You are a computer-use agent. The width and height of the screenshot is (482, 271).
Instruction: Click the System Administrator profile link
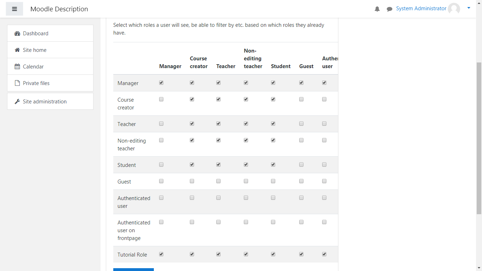(421, 8)
